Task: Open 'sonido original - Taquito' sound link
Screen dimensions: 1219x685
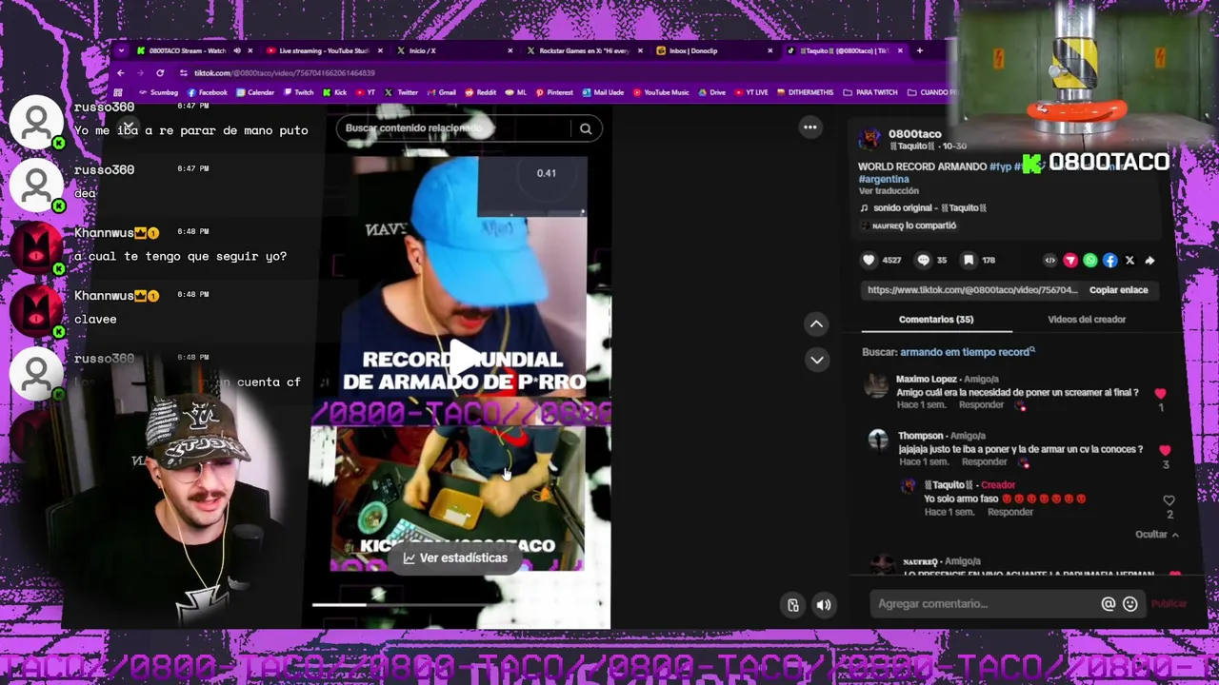Action: pos(922,207)
